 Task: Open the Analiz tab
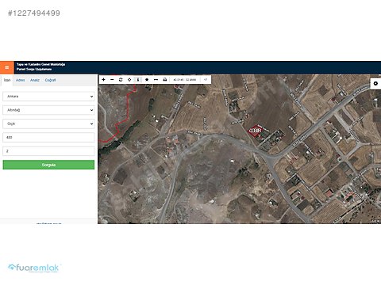pyautogui.click(x=35, y=80)
